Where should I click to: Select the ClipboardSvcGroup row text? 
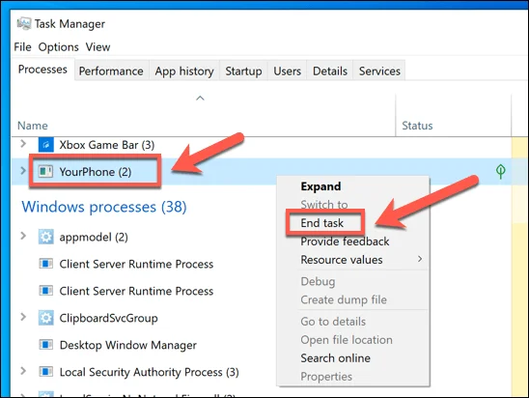(x=109, y=318)
